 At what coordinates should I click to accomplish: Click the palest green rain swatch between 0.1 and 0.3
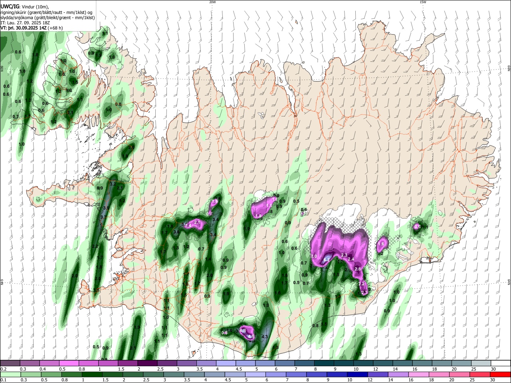coord(10,374)
